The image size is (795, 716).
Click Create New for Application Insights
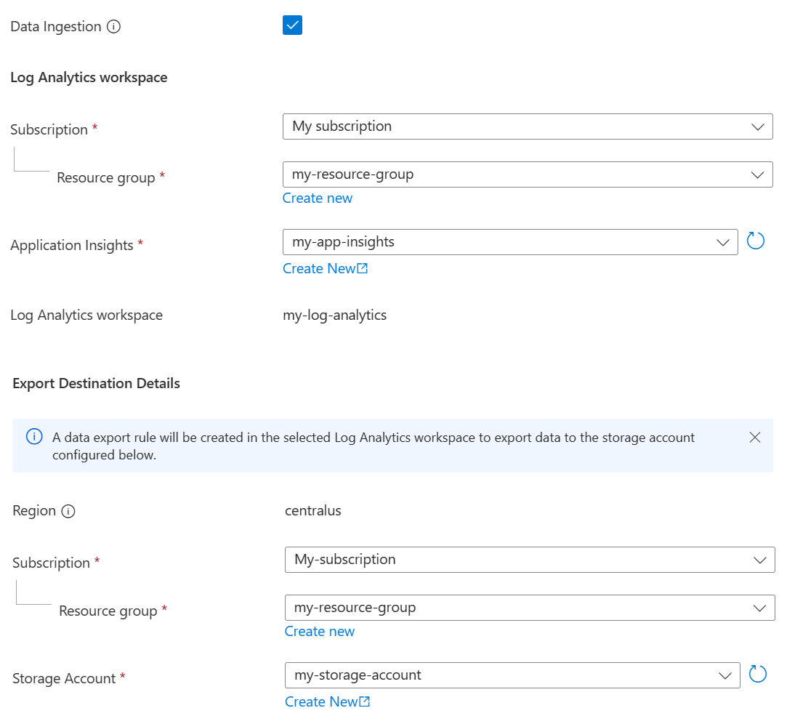[320, 268]
